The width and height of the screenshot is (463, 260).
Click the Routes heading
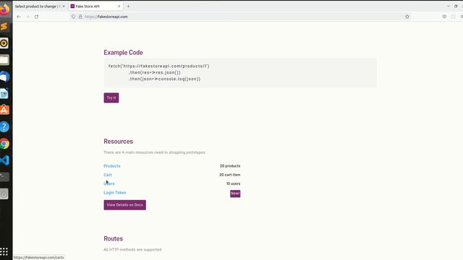[x=113, y=239]
